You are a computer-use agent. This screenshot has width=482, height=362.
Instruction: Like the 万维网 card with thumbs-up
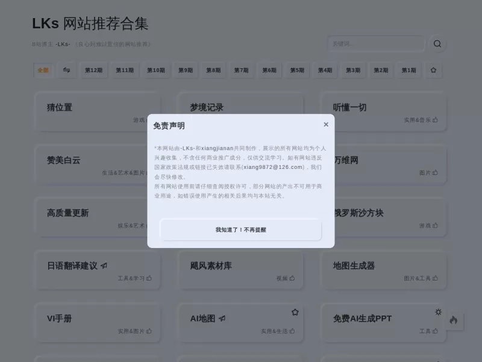[435, 173]
